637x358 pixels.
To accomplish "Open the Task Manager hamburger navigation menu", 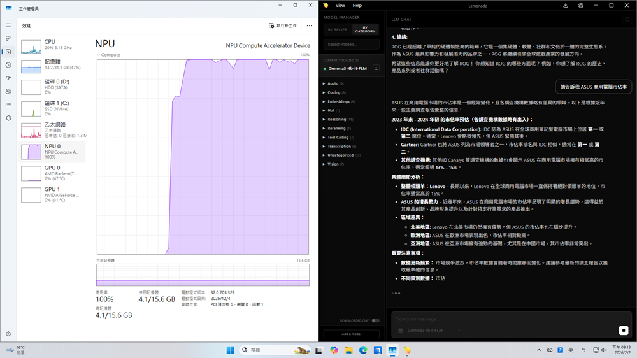I will [8, 25].
